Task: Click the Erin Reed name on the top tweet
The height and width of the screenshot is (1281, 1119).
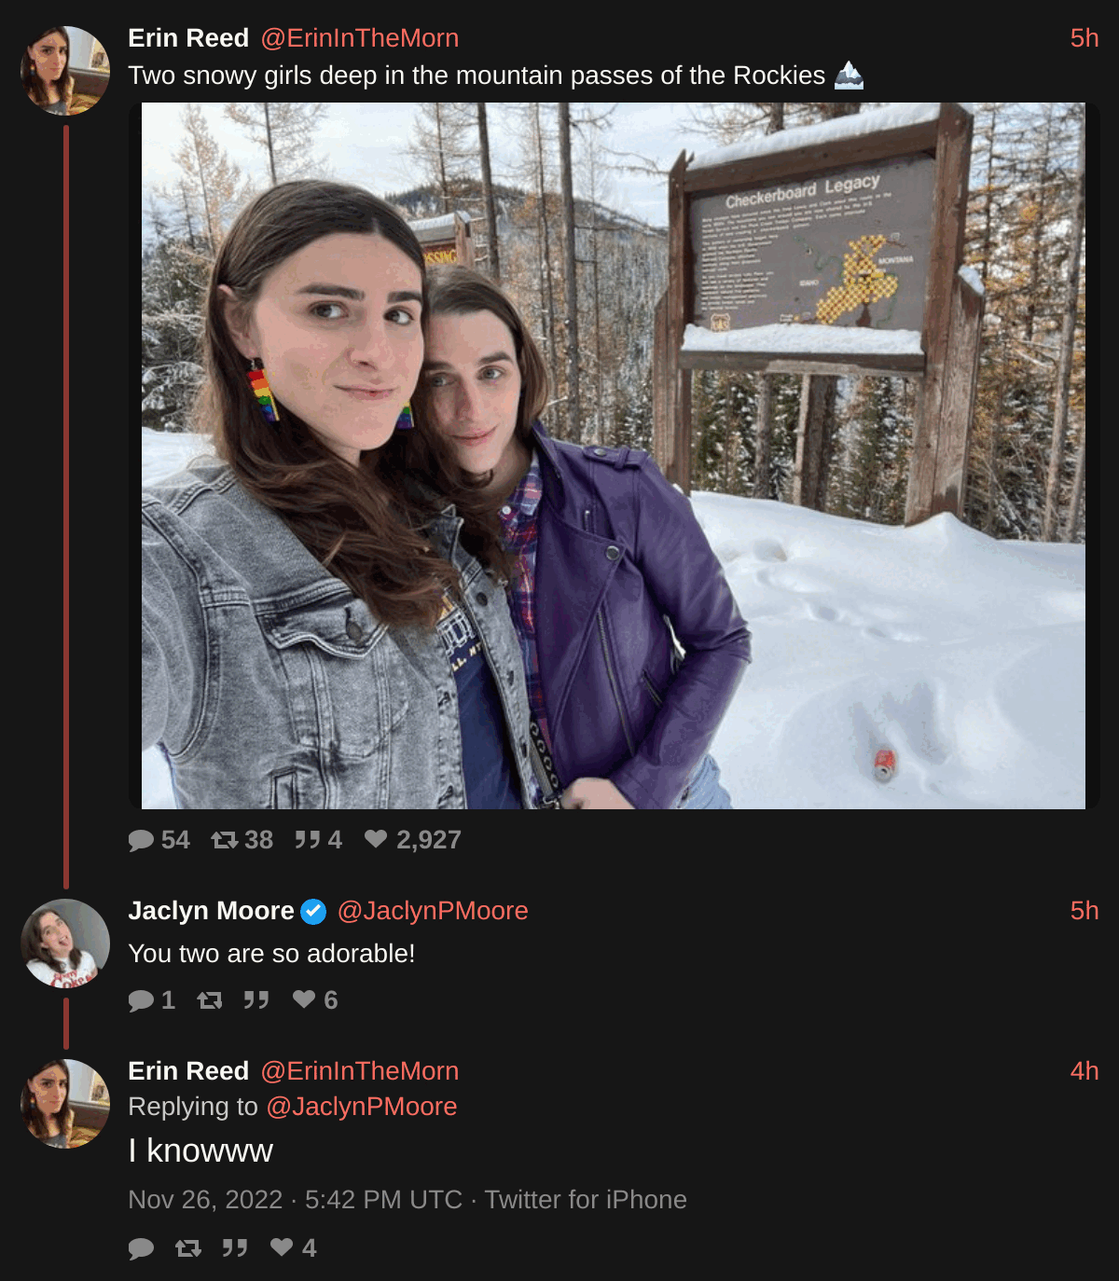Action: point(188,38)
